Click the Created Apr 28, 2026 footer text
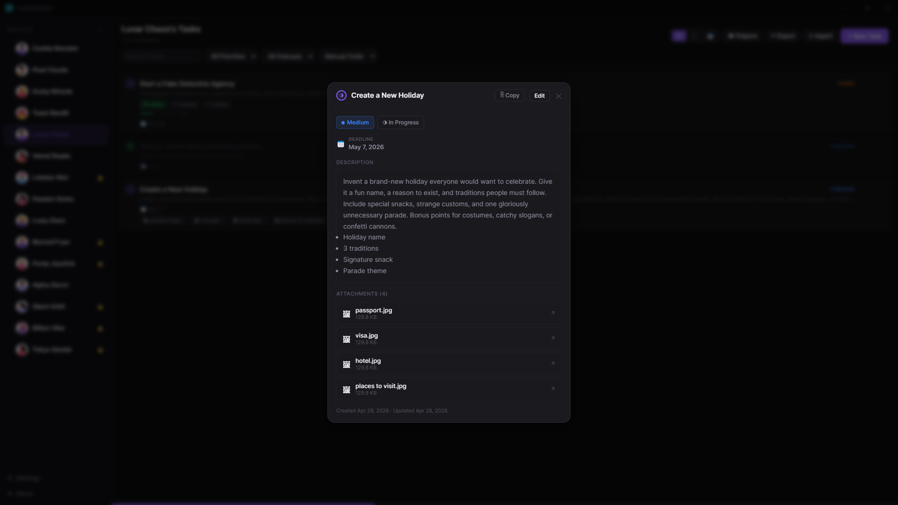 coord(362,411)
